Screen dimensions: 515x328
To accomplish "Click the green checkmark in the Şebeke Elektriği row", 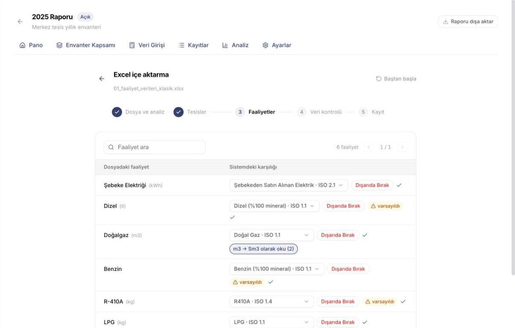I will (x=399, y=185).
